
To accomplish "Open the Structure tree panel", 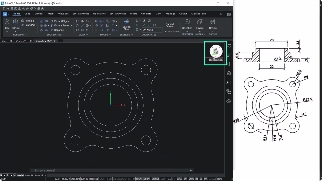I will [229, 92].
